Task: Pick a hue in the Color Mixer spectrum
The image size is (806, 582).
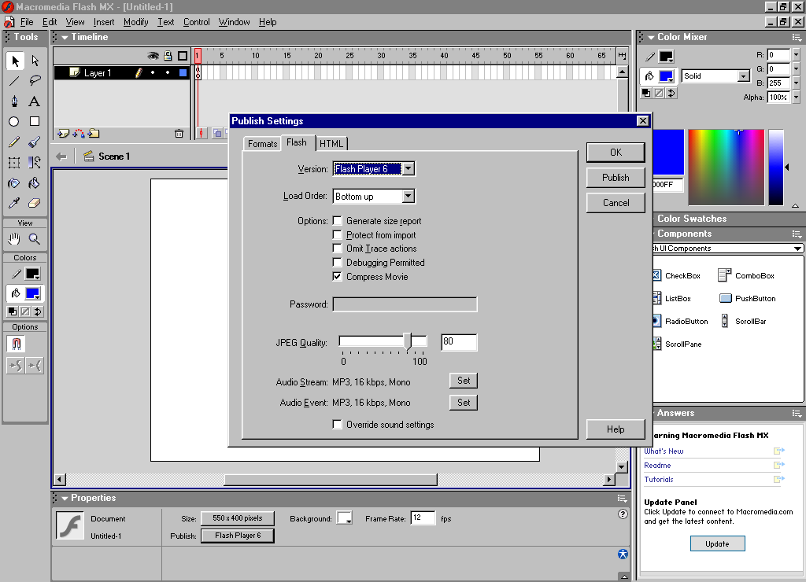Action: point(727,168)
